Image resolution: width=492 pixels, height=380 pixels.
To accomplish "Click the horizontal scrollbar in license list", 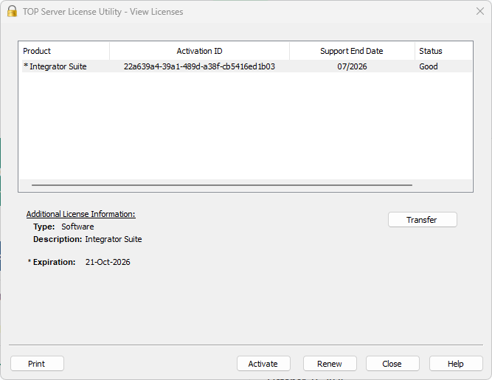I will coord(222,185).
